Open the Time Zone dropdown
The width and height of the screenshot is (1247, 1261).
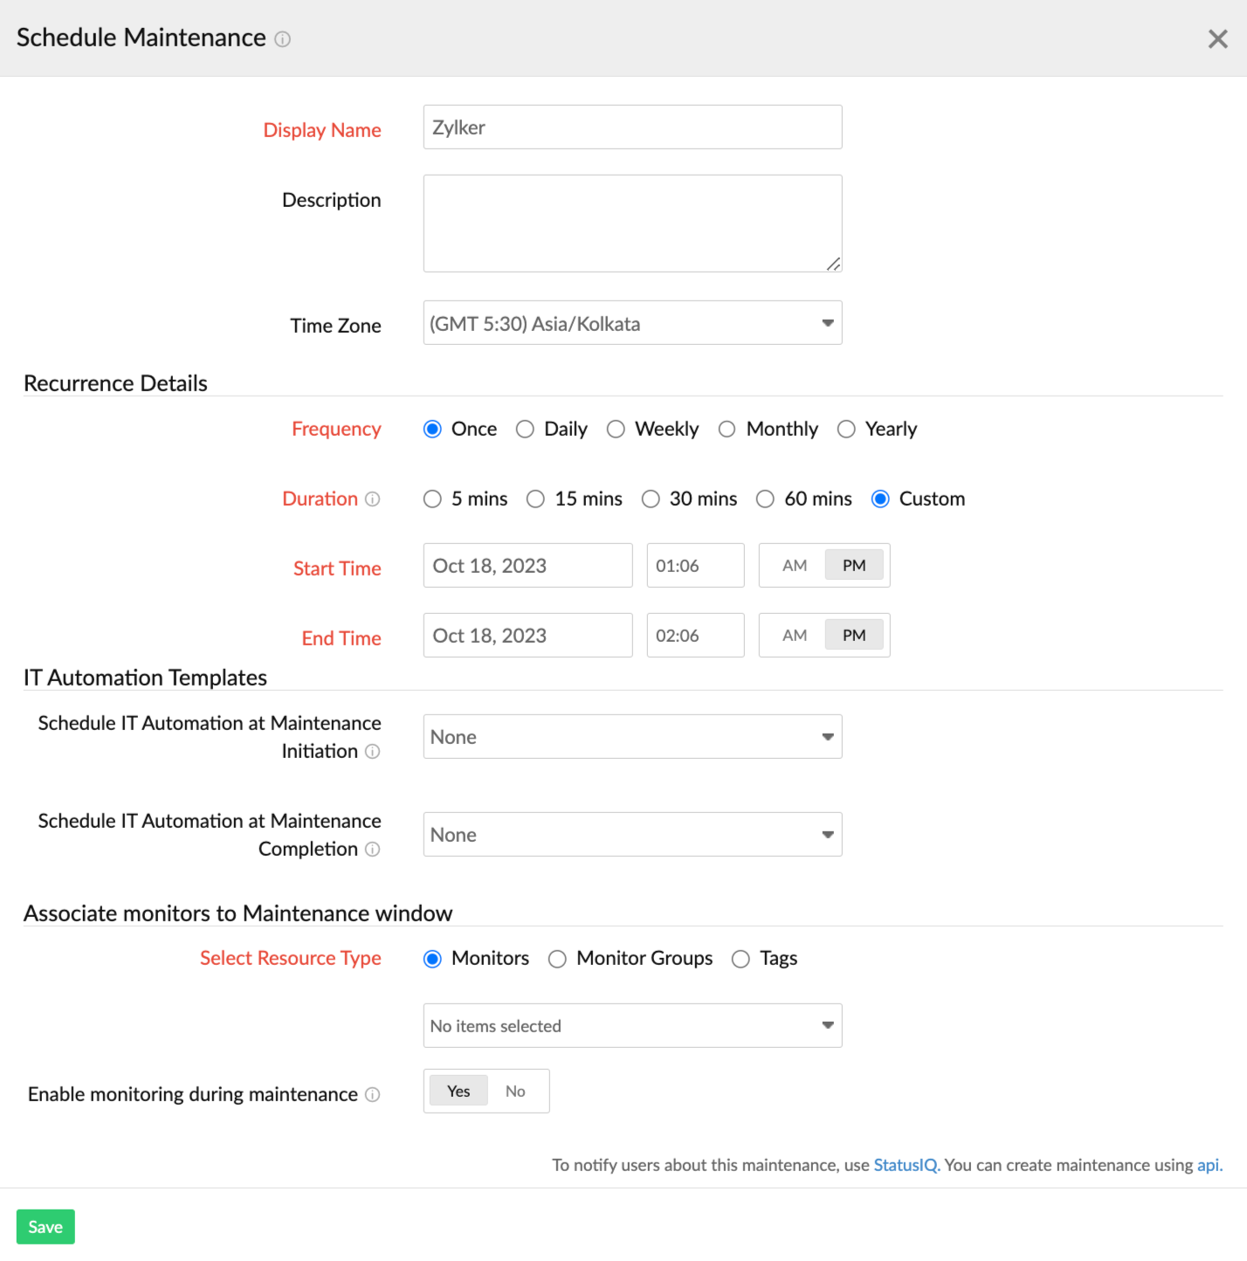[632, 323]
